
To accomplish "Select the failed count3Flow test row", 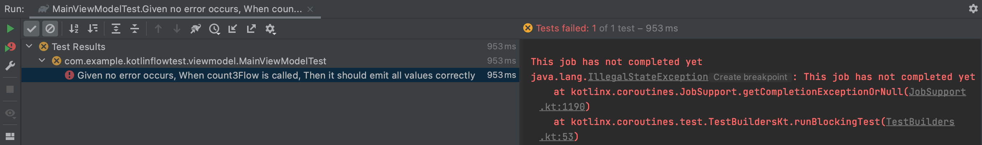I will (x=276, y=75).
